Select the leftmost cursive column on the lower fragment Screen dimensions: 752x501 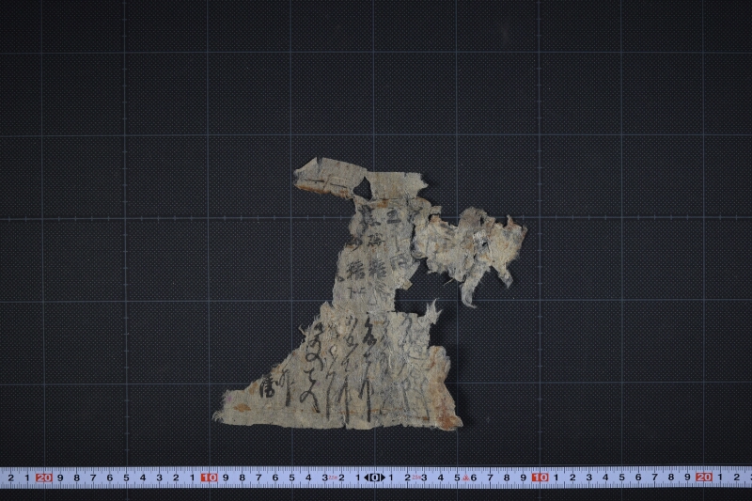[x=312, y=368]
